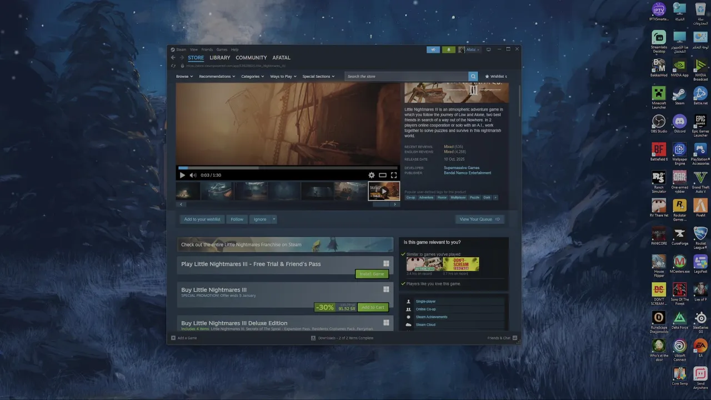
Task: Open the Friends menu
Action: point(207,49)
